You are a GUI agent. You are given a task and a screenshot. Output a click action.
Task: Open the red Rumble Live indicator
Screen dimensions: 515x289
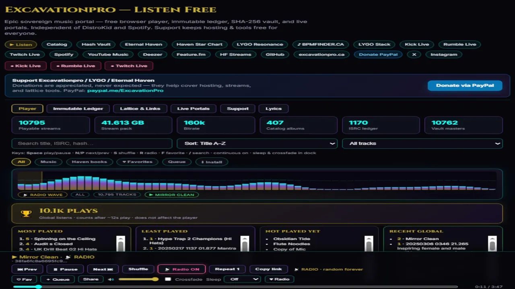(76, 66)
